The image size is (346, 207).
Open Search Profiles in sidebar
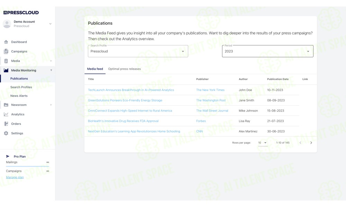click(21, 87)
